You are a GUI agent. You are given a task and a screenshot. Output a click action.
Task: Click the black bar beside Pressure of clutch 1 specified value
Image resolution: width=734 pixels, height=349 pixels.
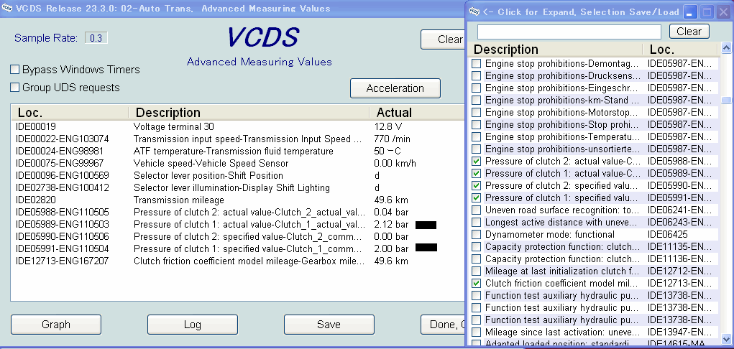(x=426, y=248)
